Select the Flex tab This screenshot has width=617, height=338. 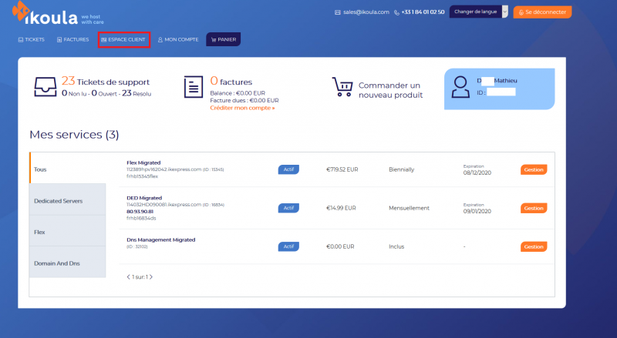pos(67,231)
